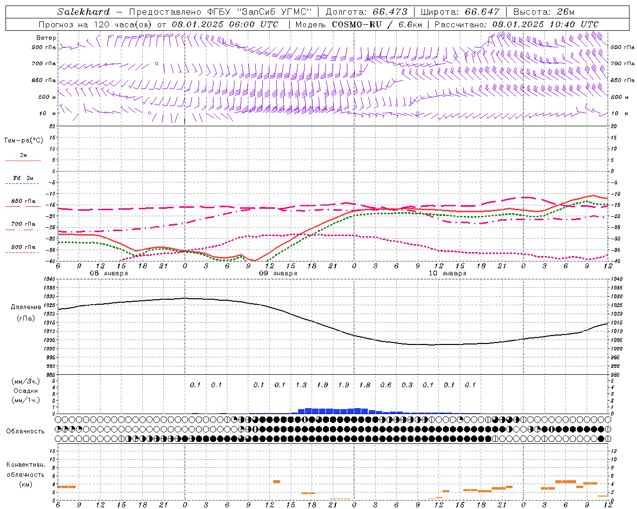
Task: Click the Осадки precipitation panel label
Action: (26, 391)
